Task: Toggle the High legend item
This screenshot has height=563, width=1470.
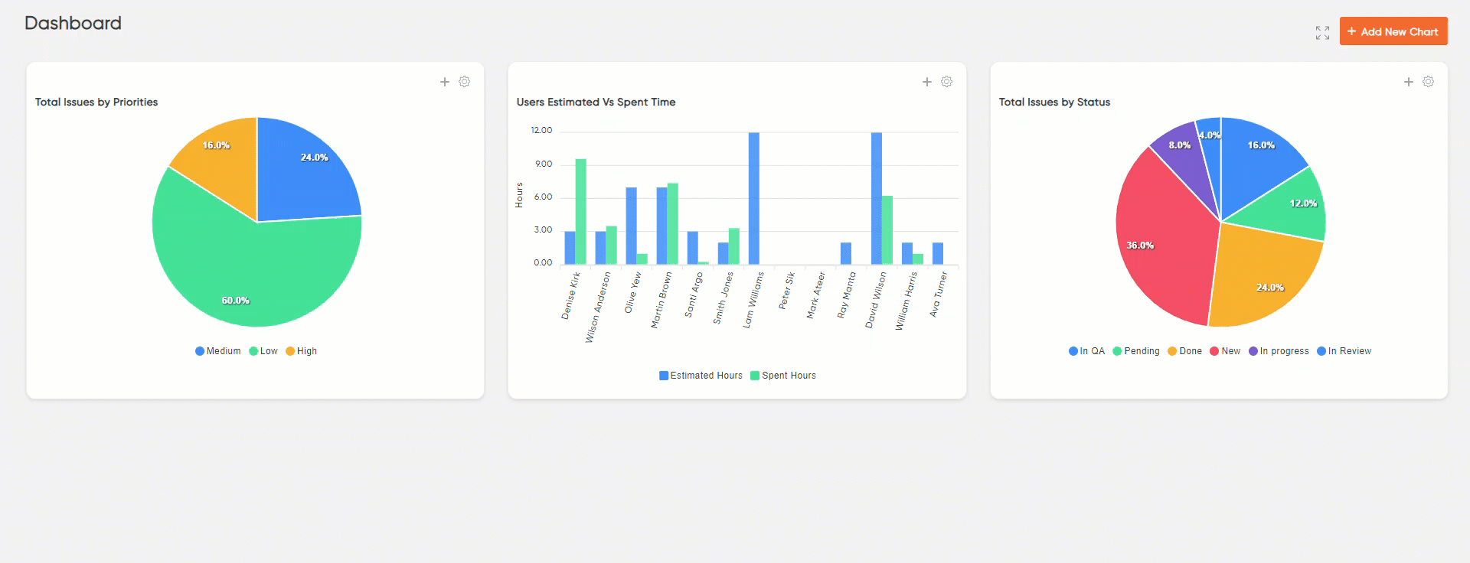Action: pyautogui.click(x=302, y=351)
